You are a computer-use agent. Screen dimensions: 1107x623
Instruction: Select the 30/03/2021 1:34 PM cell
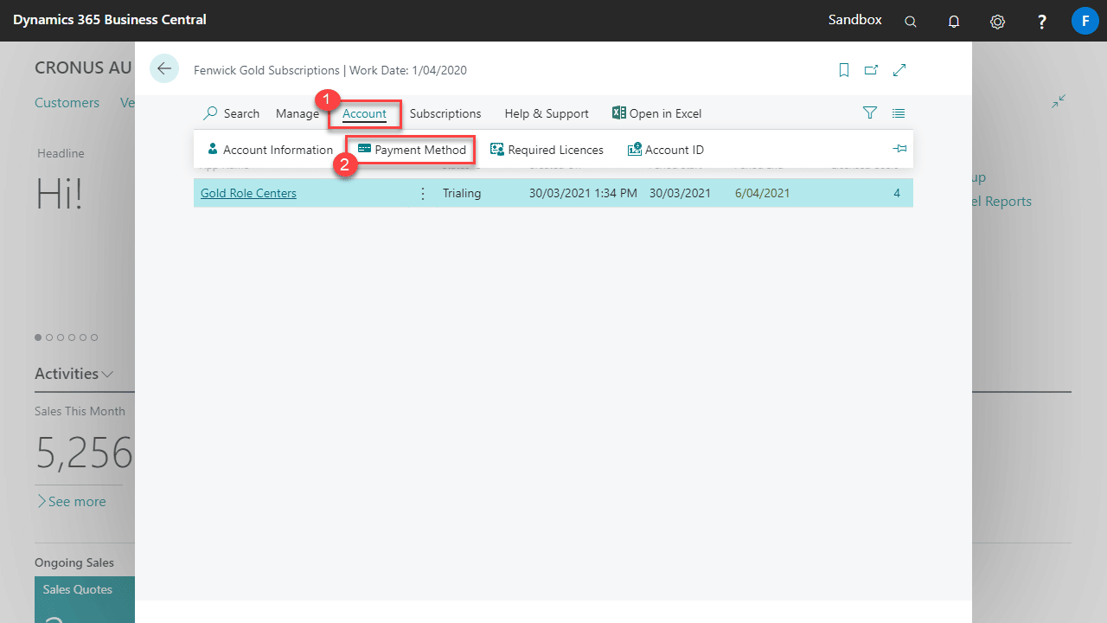(x=583, y=193)
